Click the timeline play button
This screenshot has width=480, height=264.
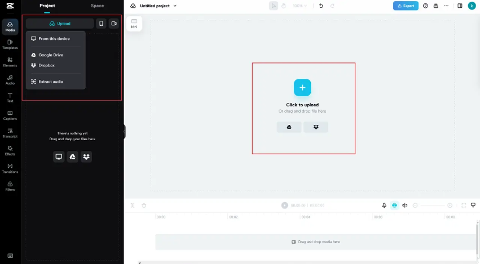285,205
